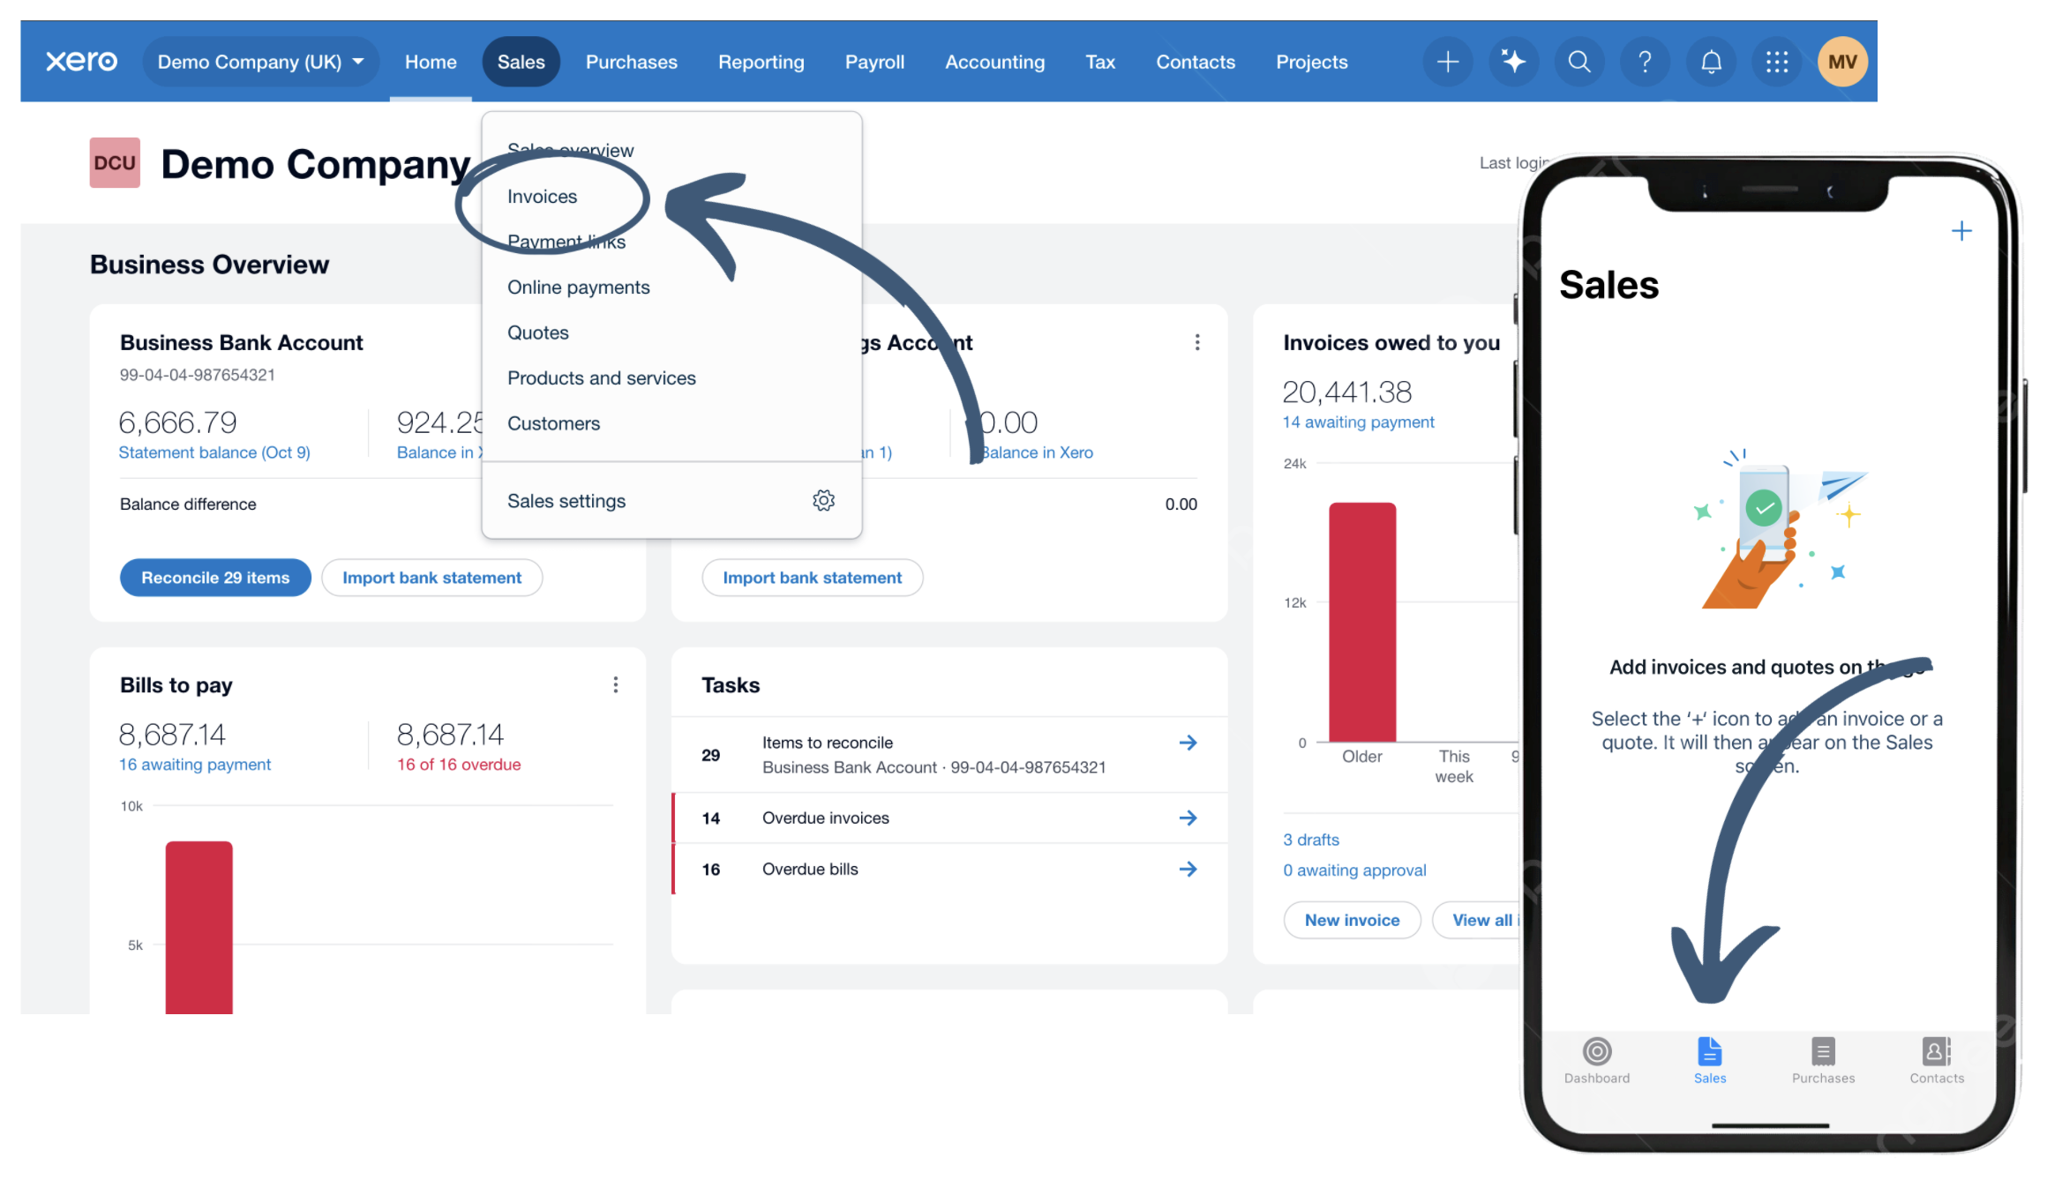Open the apps grid icon
The height and width of the screenshot is (1180, 2047).
1776,62
